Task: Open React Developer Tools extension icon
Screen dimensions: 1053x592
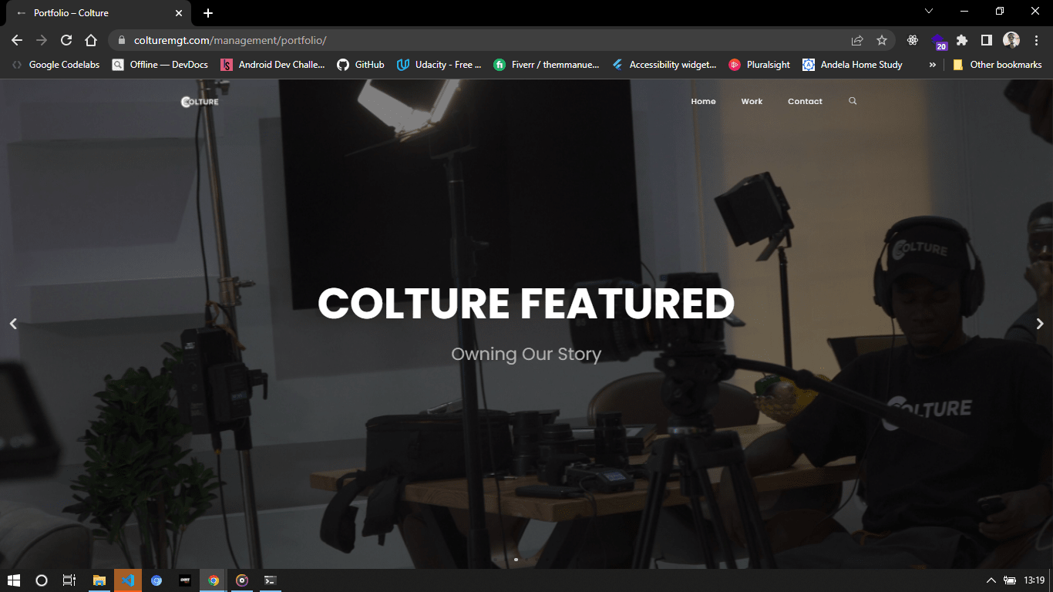Action: (x=913, y=40)
